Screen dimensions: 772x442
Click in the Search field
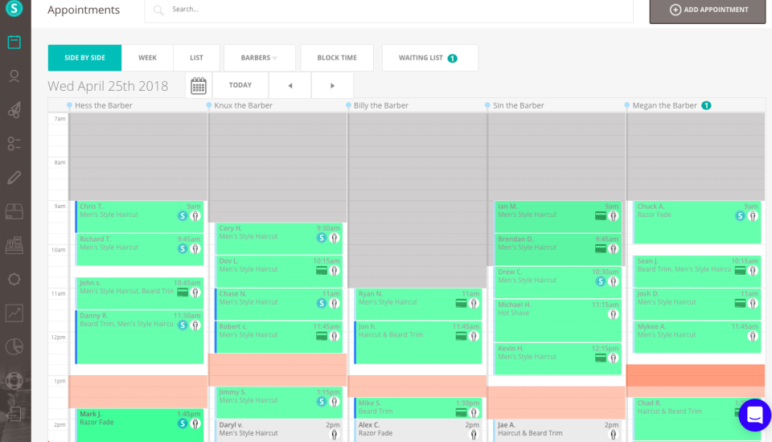[389, 10]
